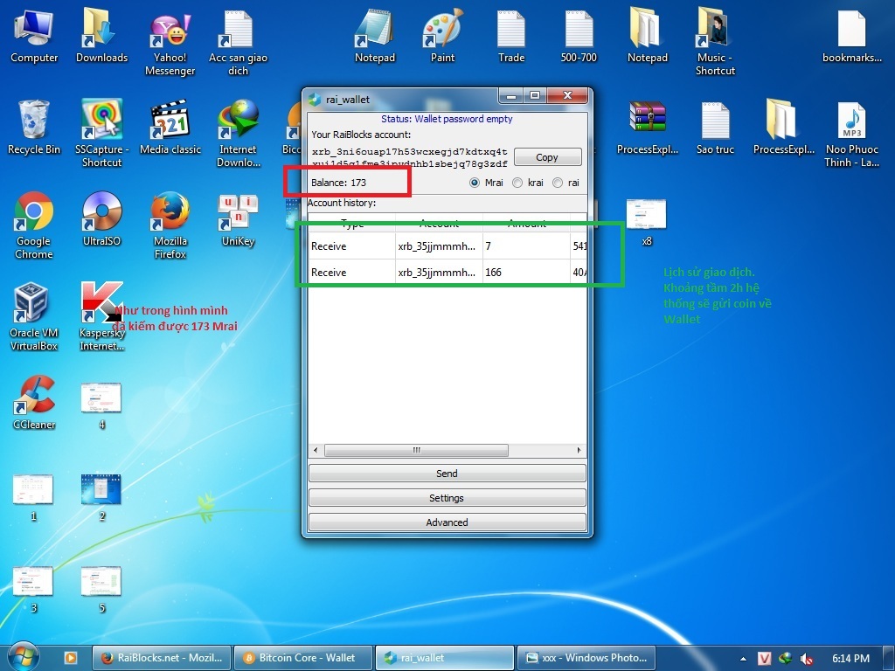895x671 pixels.
Task: Expand the Advanced wallet options
Action: point(447,522)
